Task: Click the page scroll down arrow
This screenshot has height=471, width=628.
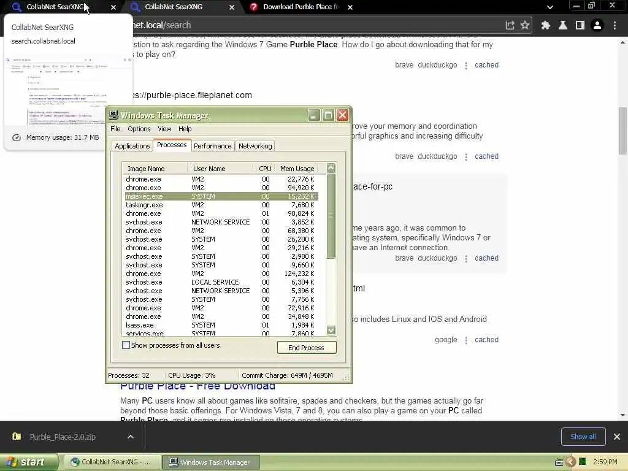Action: coord(622,415)
